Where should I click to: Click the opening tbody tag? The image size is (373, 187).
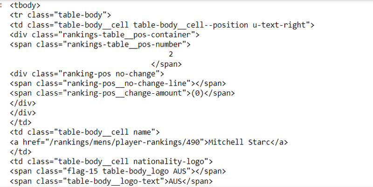25,6
